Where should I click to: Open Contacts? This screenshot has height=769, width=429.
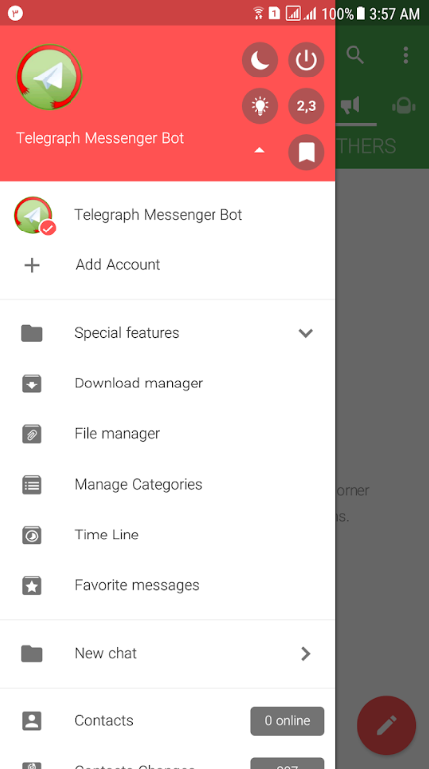tap(167, 721)
